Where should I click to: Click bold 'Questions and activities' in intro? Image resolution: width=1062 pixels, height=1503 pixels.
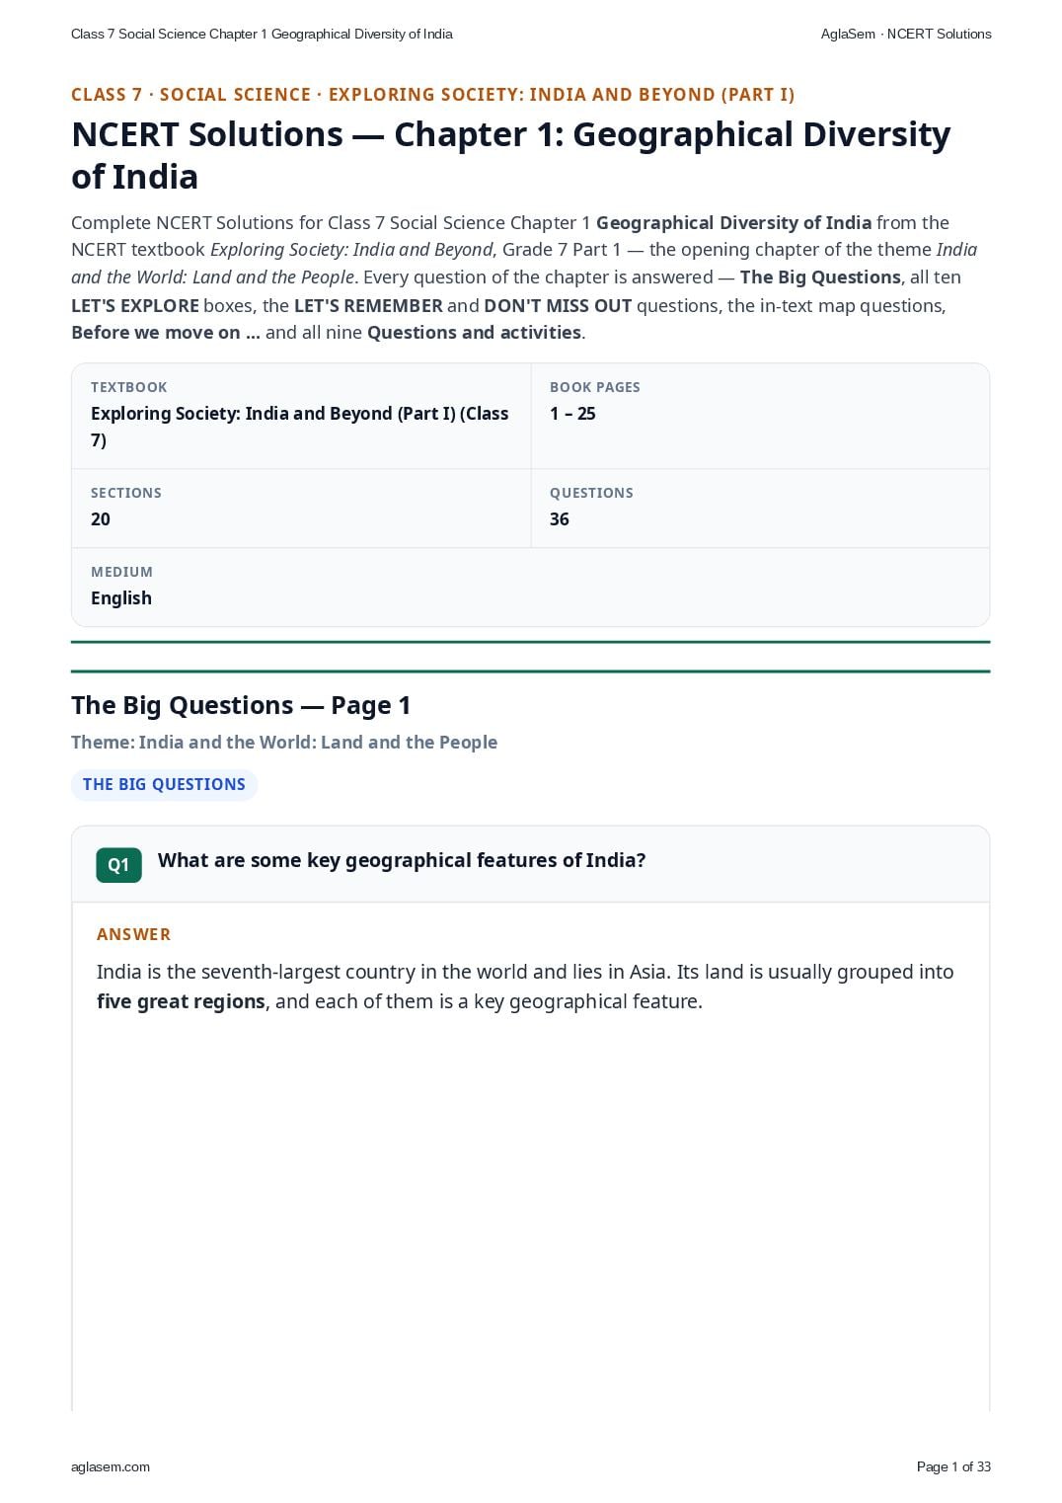[474, 333]
